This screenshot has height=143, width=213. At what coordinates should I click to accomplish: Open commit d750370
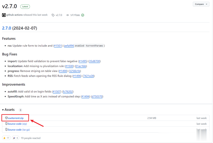pos(97,97)
